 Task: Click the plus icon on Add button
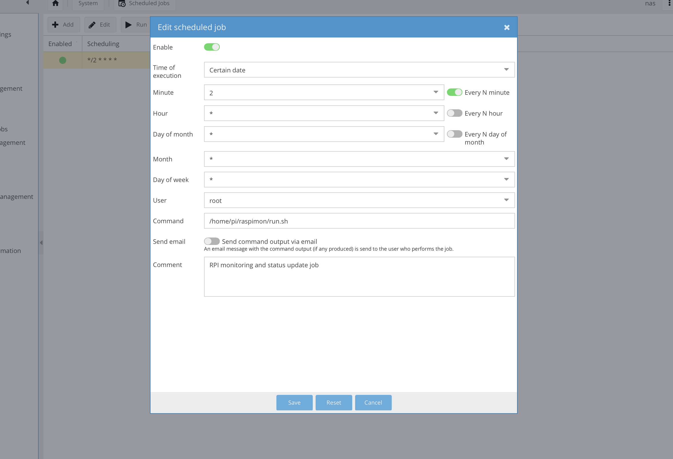coord(55,25)
